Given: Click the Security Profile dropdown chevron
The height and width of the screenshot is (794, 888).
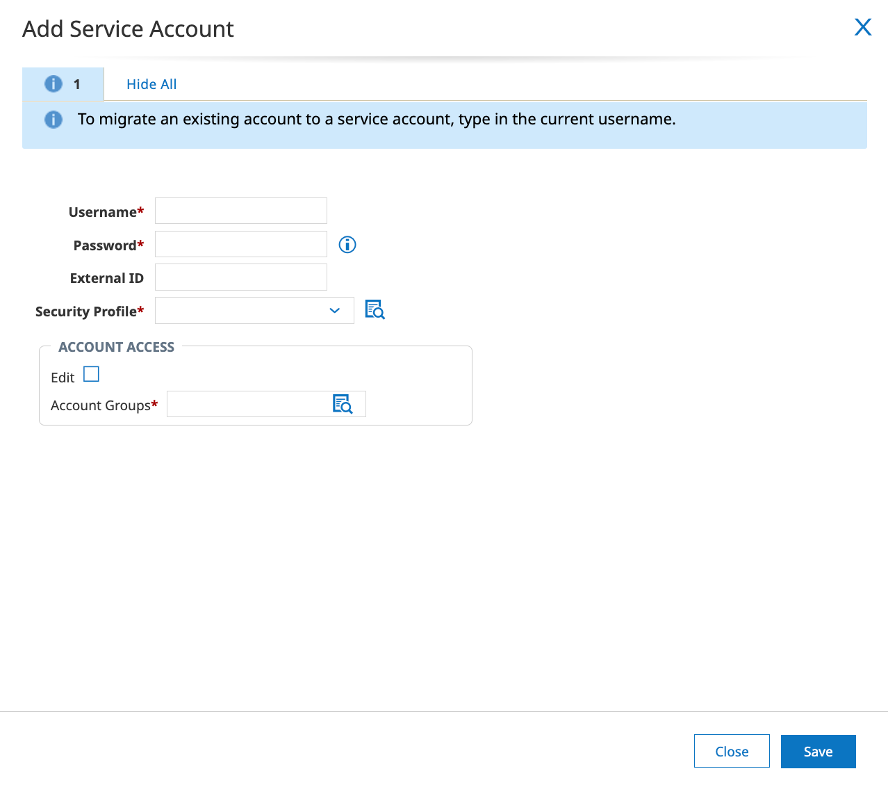Looking at the screenshot, I should click(335, 310).
